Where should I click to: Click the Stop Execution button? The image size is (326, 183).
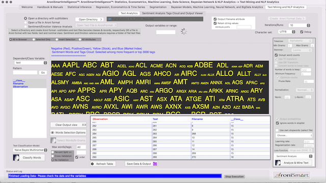(234, 176)
